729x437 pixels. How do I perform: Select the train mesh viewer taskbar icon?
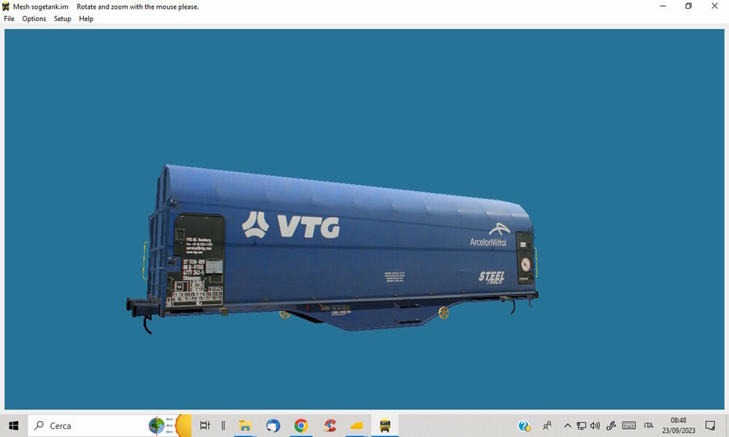coord(384,425)
